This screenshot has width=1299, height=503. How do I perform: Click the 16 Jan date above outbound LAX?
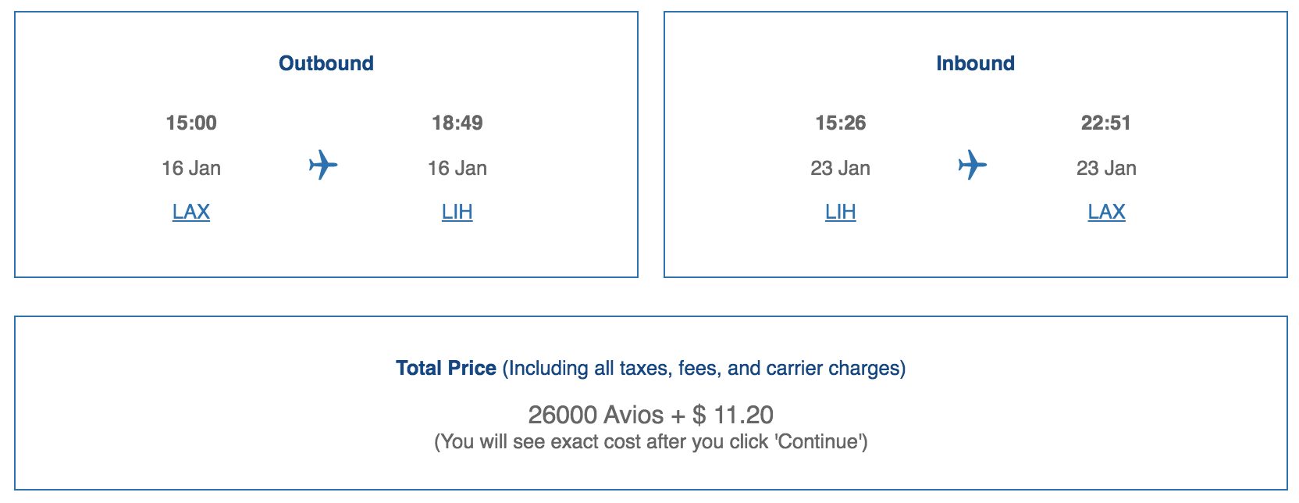(191, 168)
